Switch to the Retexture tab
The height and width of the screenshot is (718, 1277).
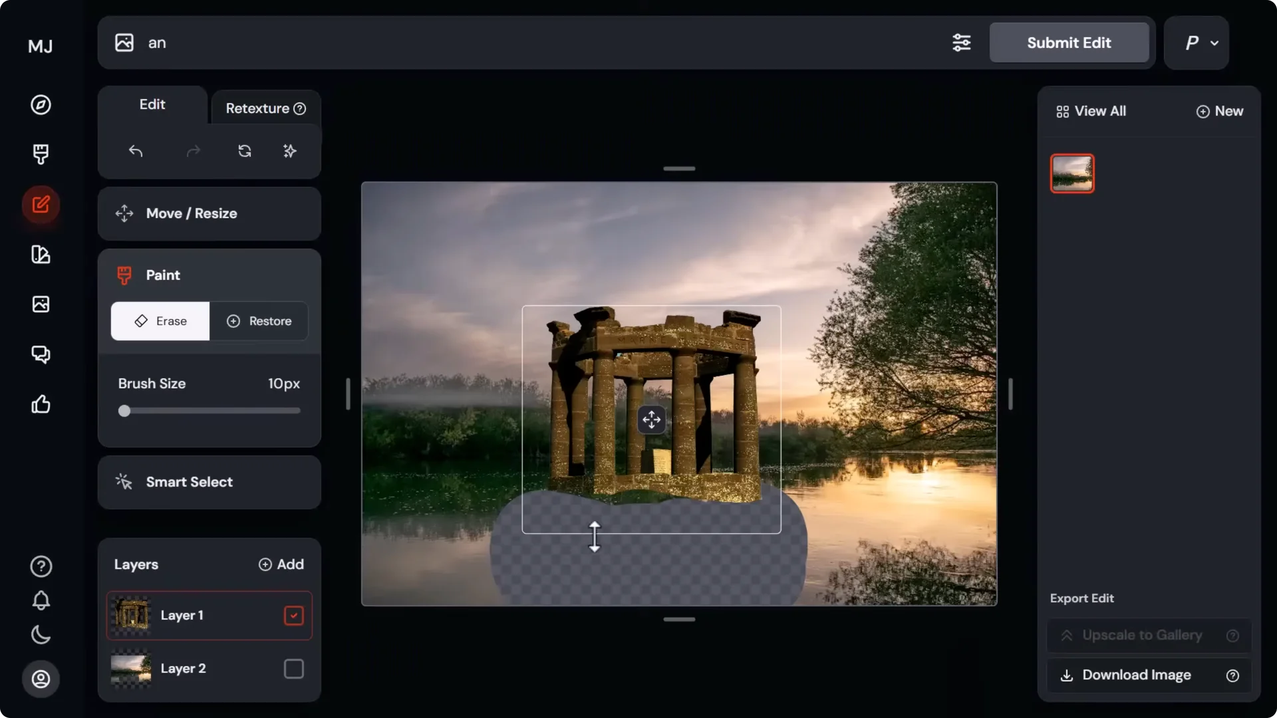click(259, 108)
